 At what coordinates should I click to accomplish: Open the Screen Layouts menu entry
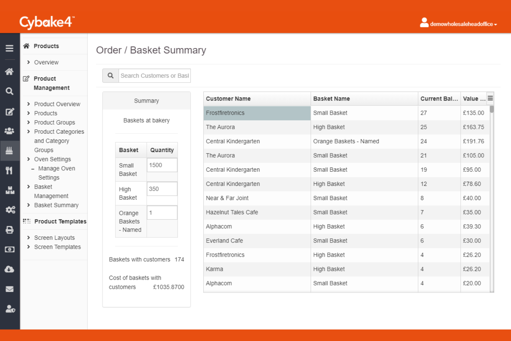(x=54, y=238)
